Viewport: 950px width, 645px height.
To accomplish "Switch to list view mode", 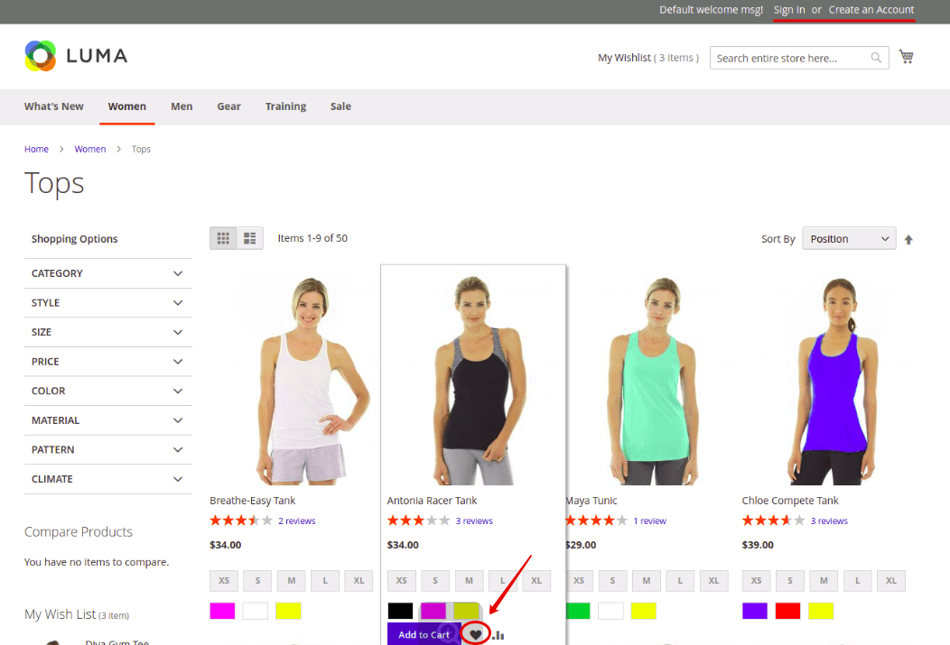I will coord(249,238).
